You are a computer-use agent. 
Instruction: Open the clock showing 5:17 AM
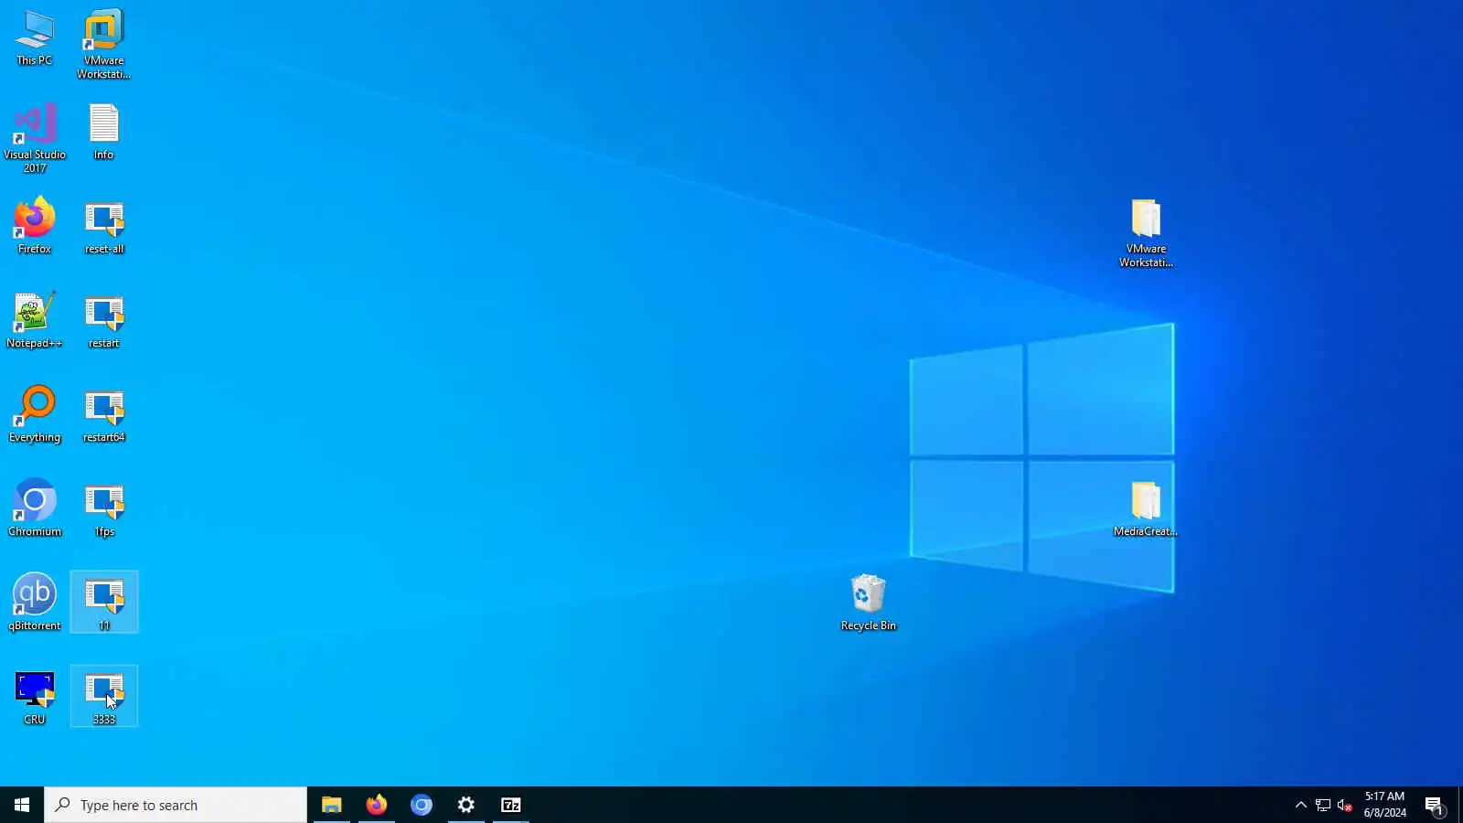pyautogui.click(x=1384, y=805)
